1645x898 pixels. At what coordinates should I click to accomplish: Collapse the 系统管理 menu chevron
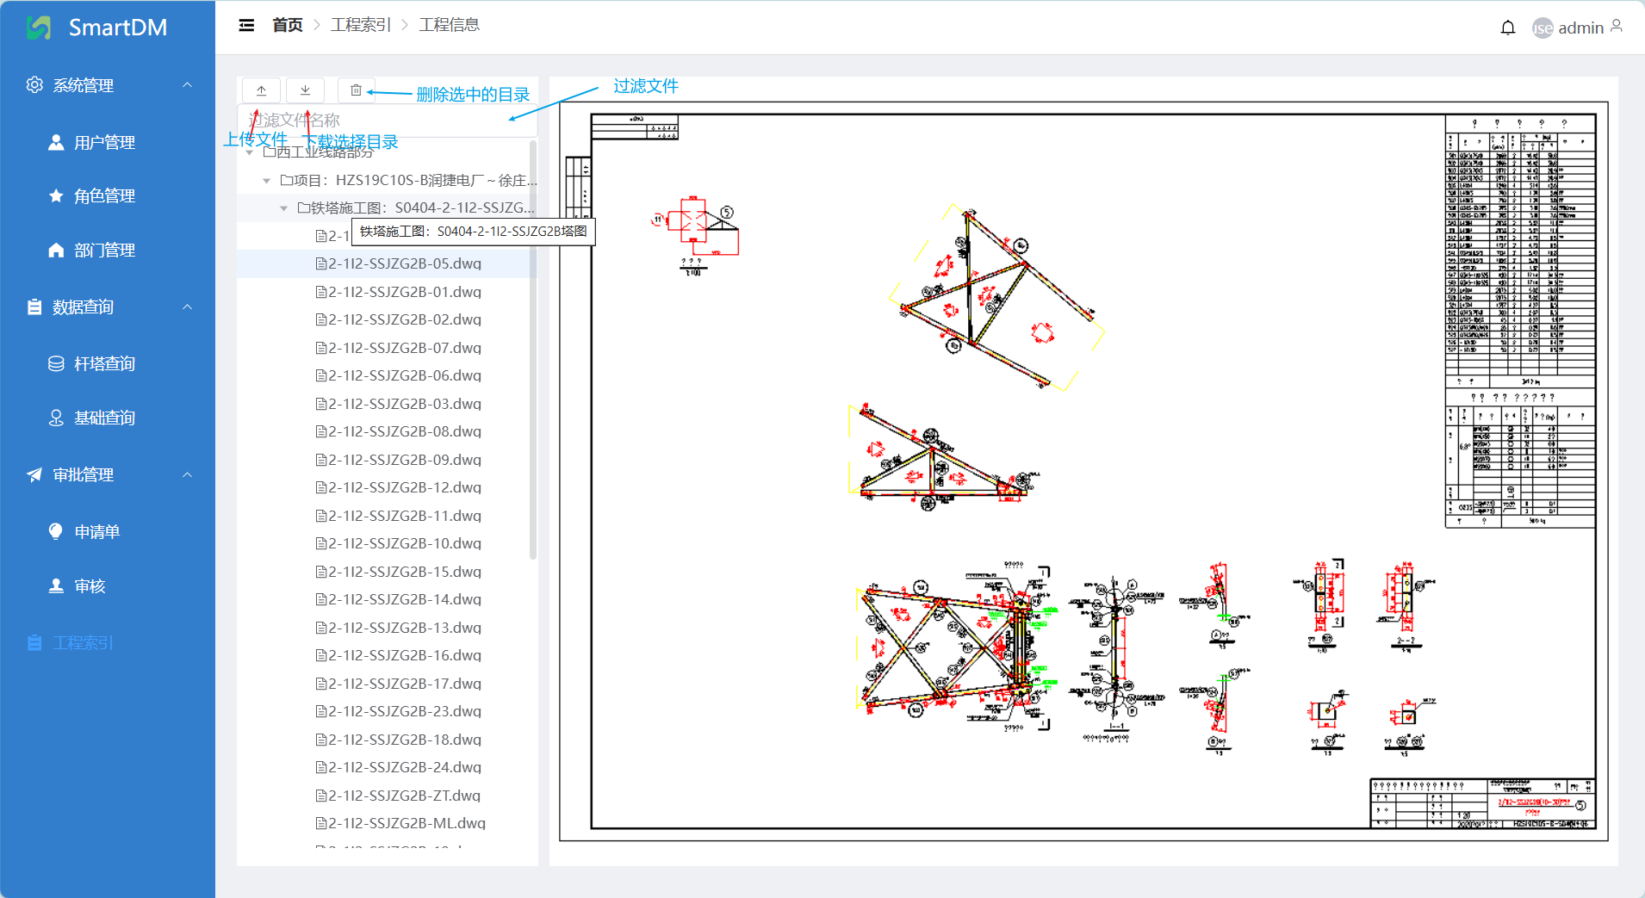187,84
